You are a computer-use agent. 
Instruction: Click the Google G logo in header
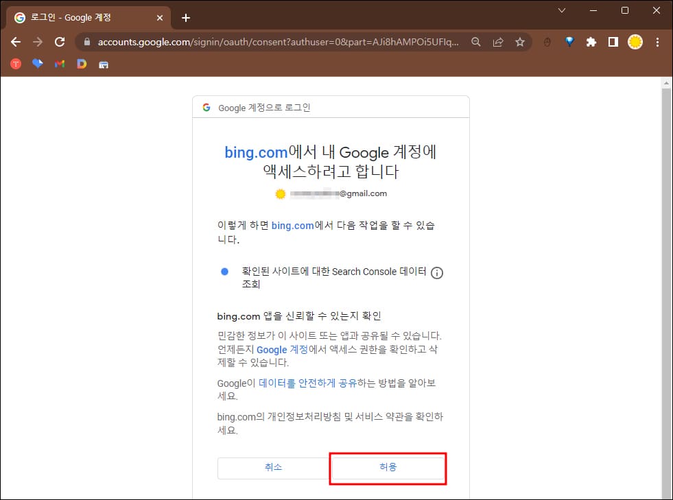206,107
